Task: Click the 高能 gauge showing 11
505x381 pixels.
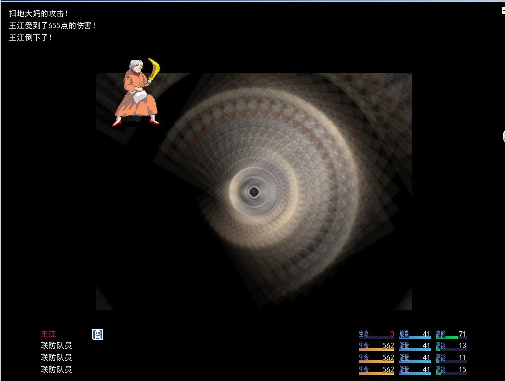Action: coord(451,358)
